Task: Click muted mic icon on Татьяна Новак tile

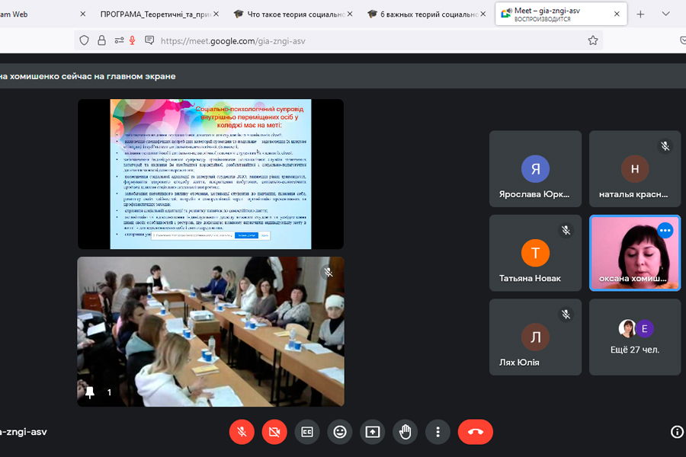Action: pos(566,230)
